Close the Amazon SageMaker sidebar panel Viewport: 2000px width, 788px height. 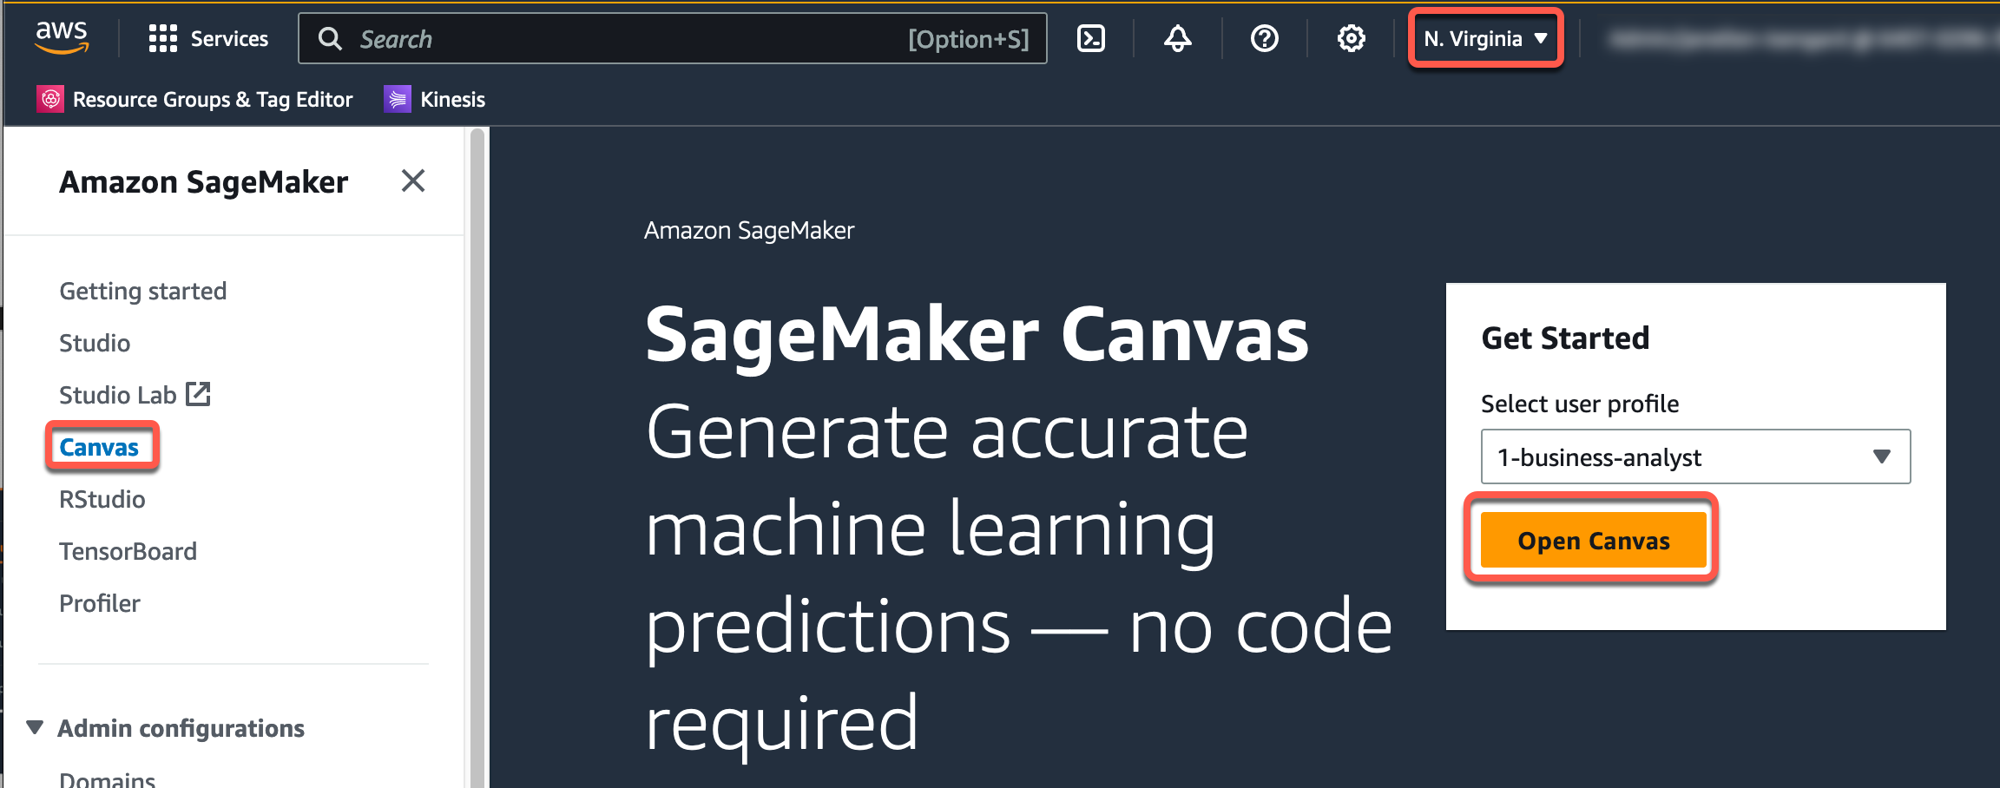[413, 181]
